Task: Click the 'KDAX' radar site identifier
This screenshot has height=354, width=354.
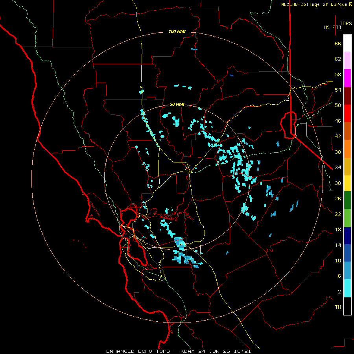Action: coord(188,351)
